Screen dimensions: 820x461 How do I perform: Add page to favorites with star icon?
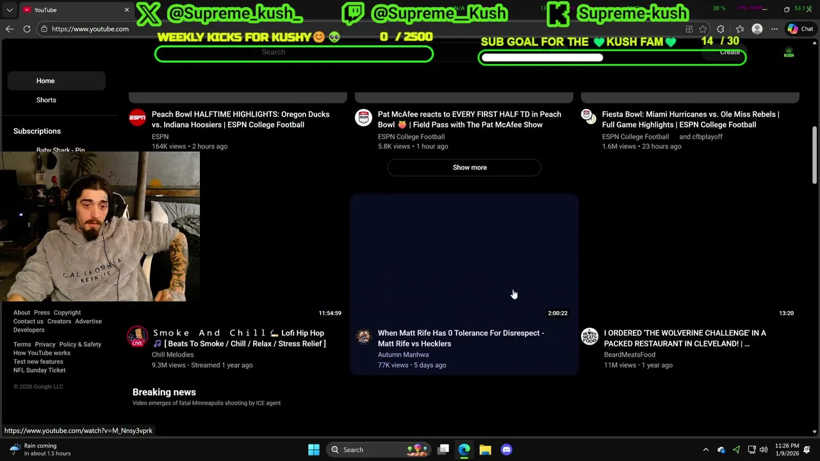point(703,29)
